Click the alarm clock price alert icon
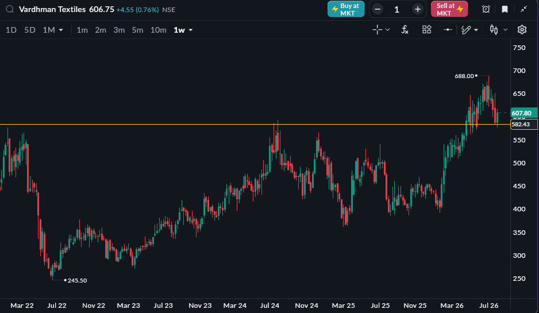Viewport: 539px width, 313px height. point(486,9)
